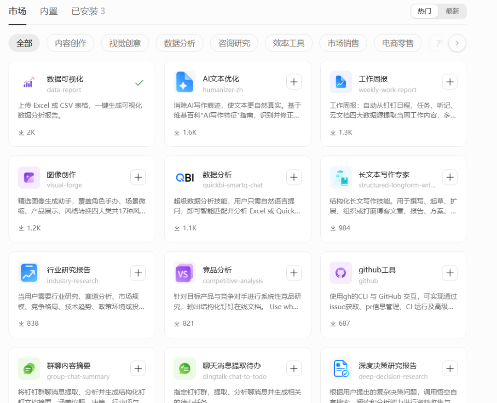
Task: Click the deep-decision-research identifier text
Action: [393, 377]
